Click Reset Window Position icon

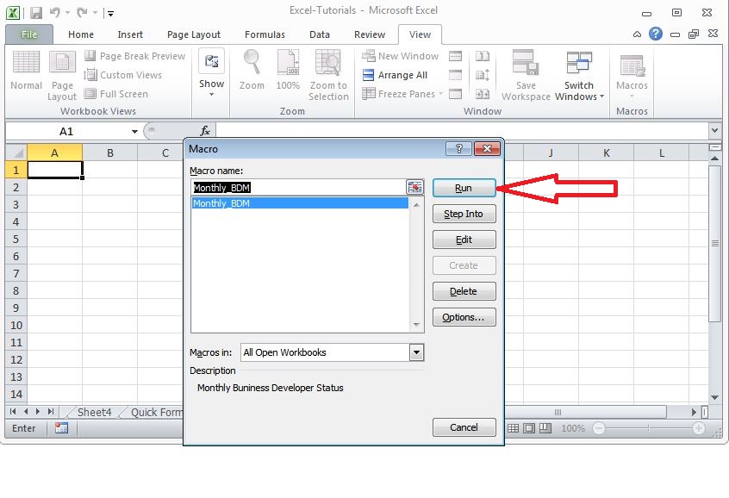(483, 94)
